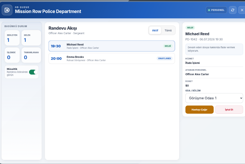
Task: Click the BEKLEYEN stat card
Action: click(x=12, y=38)
